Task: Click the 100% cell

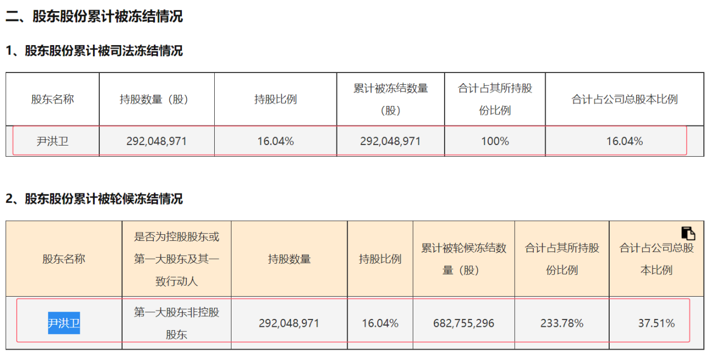Action: (x=495, y=141)
